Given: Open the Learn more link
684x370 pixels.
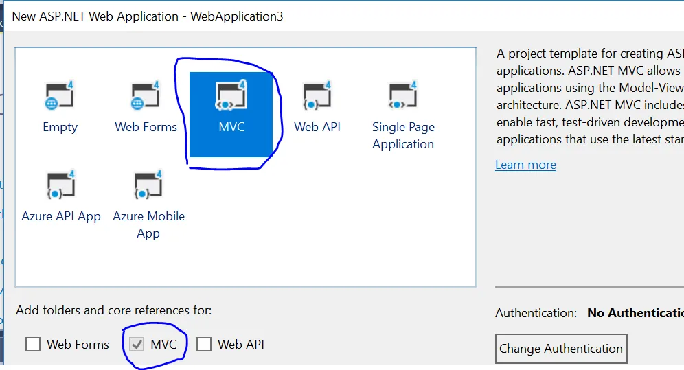Looking at the screenshot, I should point(525,165).
